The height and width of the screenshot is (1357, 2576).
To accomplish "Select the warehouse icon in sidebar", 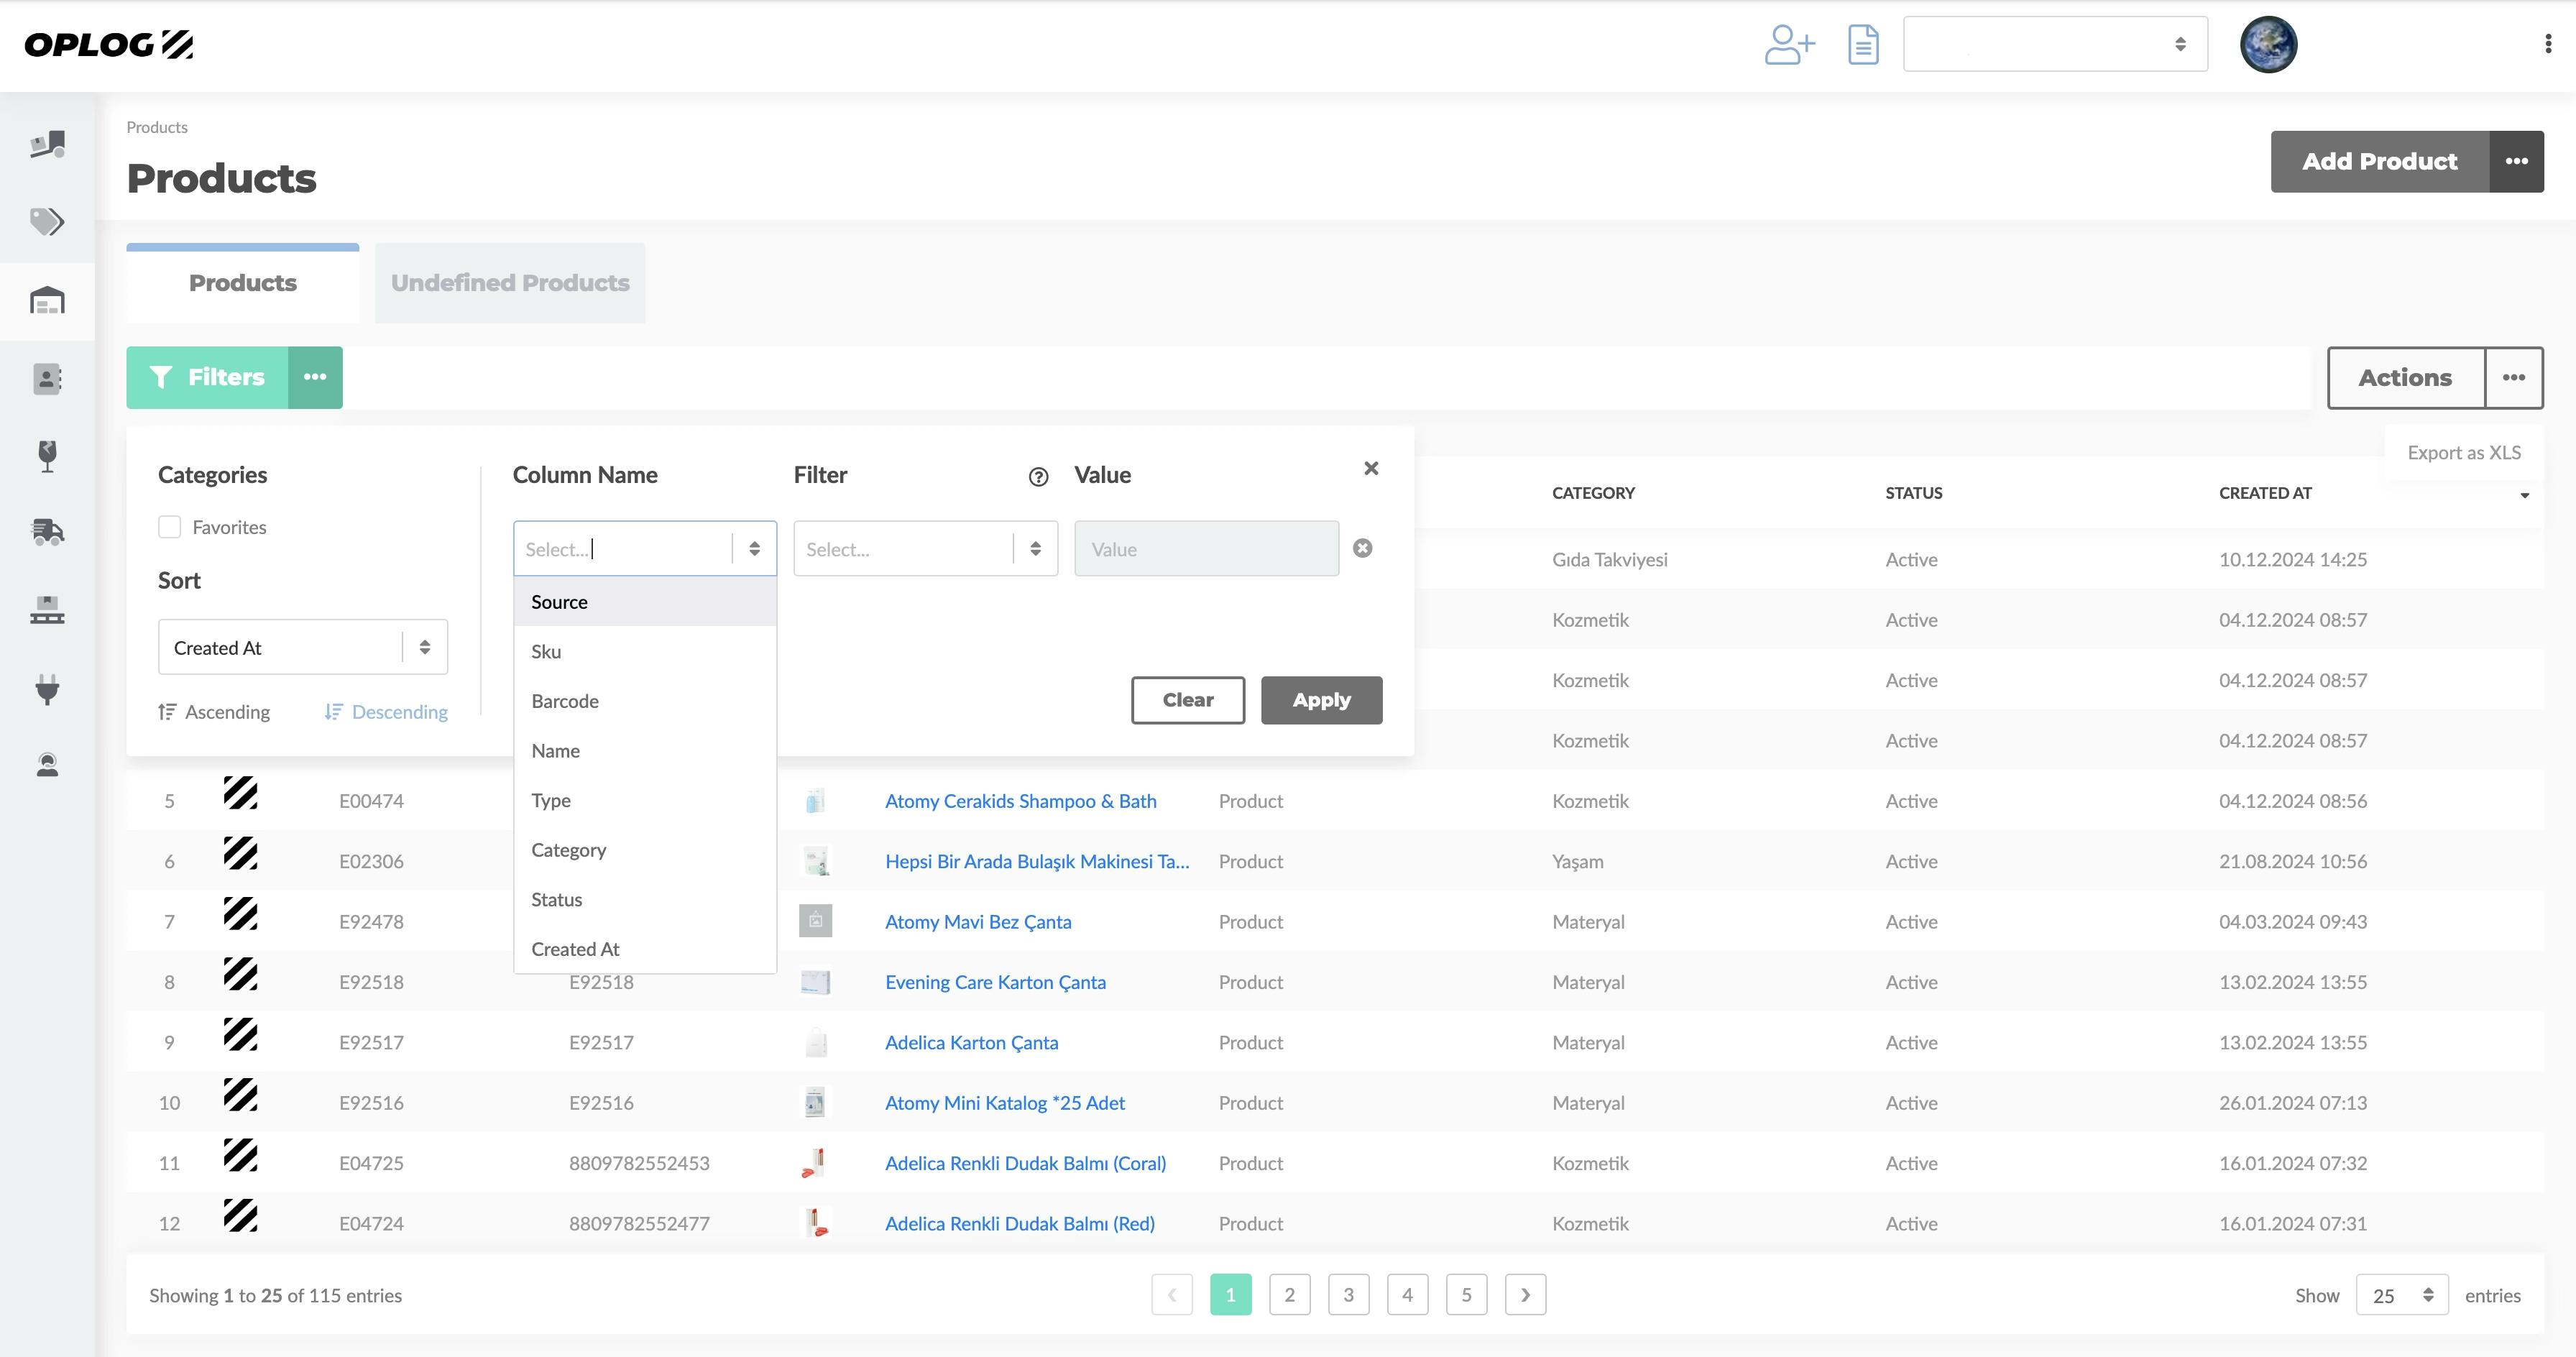I will click(x=47, y=301).
